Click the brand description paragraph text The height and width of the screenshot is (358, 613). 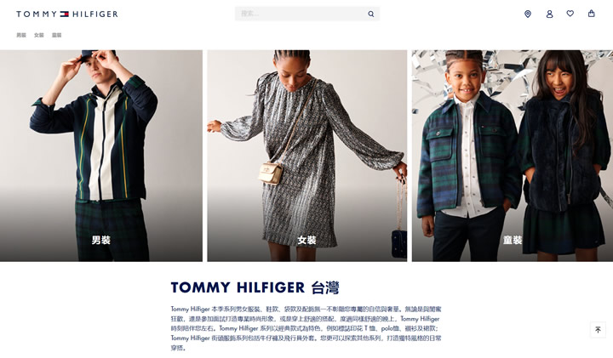click(x=306, y=328)
